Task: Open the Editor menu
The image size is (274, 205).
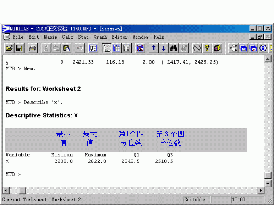Action: click(x=120, y=37)
